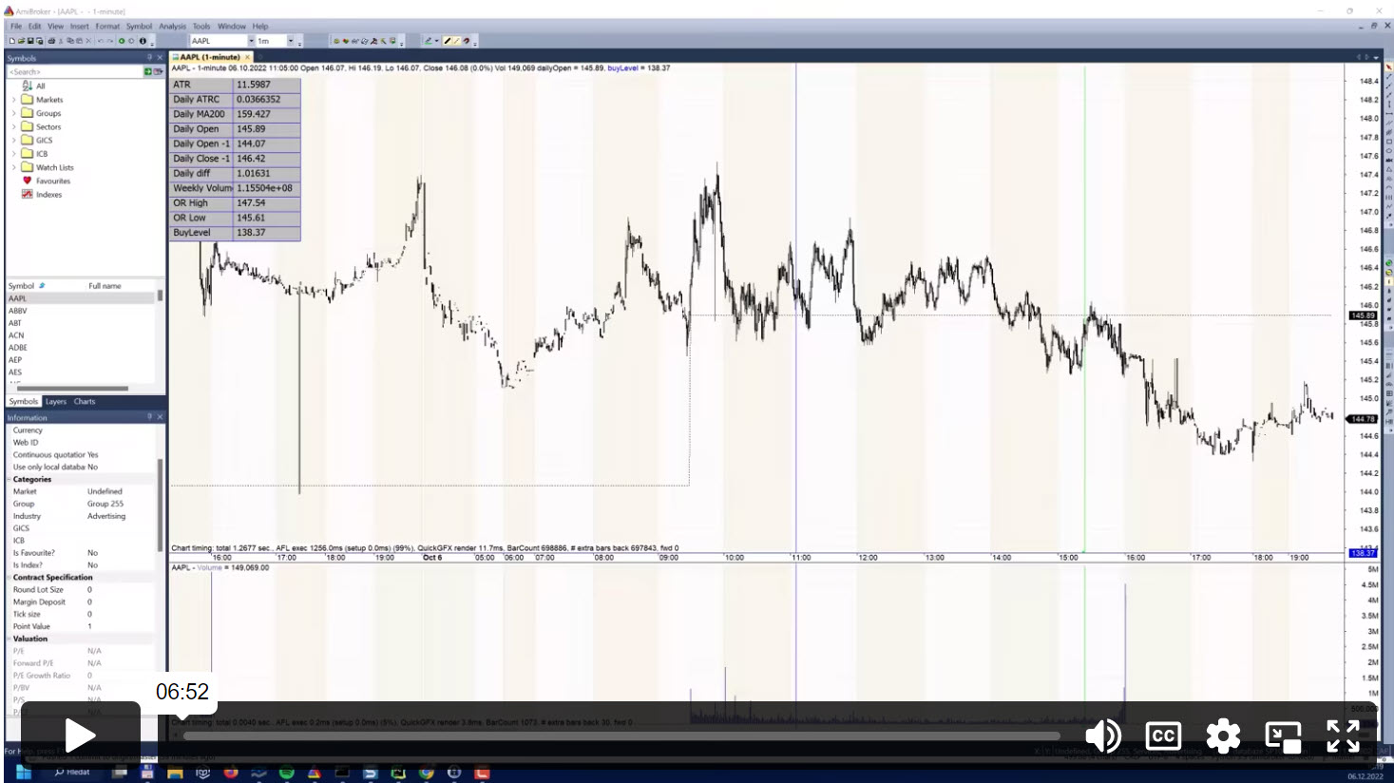
Task: Click the green arrow button beside Search
Action: point(147,71)
